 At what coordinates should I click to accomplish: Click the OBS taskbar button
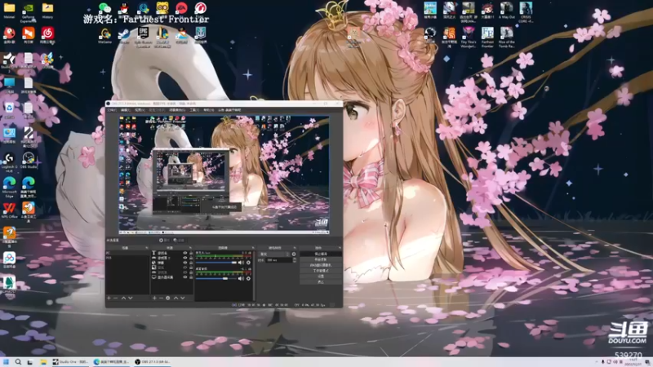(153, 361)
